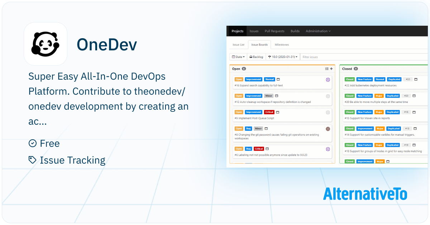Viewport: 430px width, 225px height.
Task: Open issue #20 move multiple steps
Action: tap(376, 102)
